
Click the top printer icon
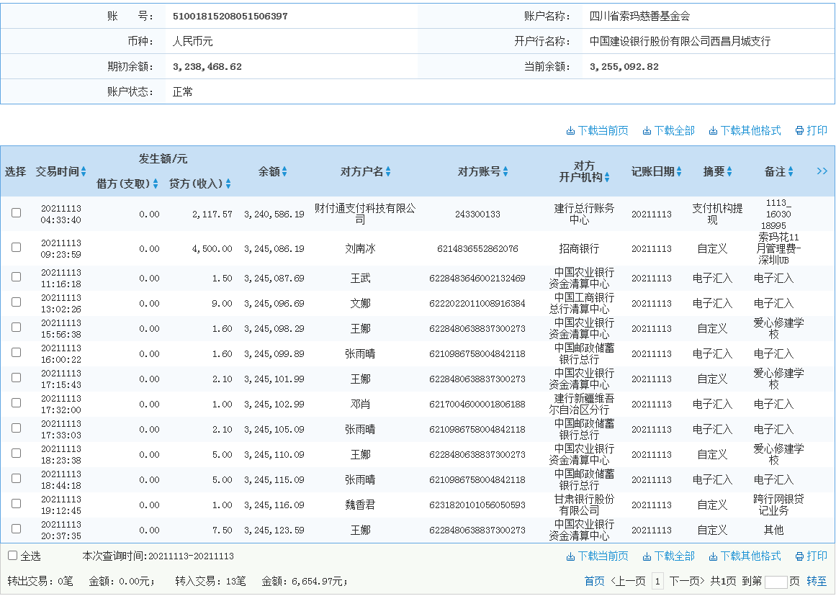click(799, 131)
